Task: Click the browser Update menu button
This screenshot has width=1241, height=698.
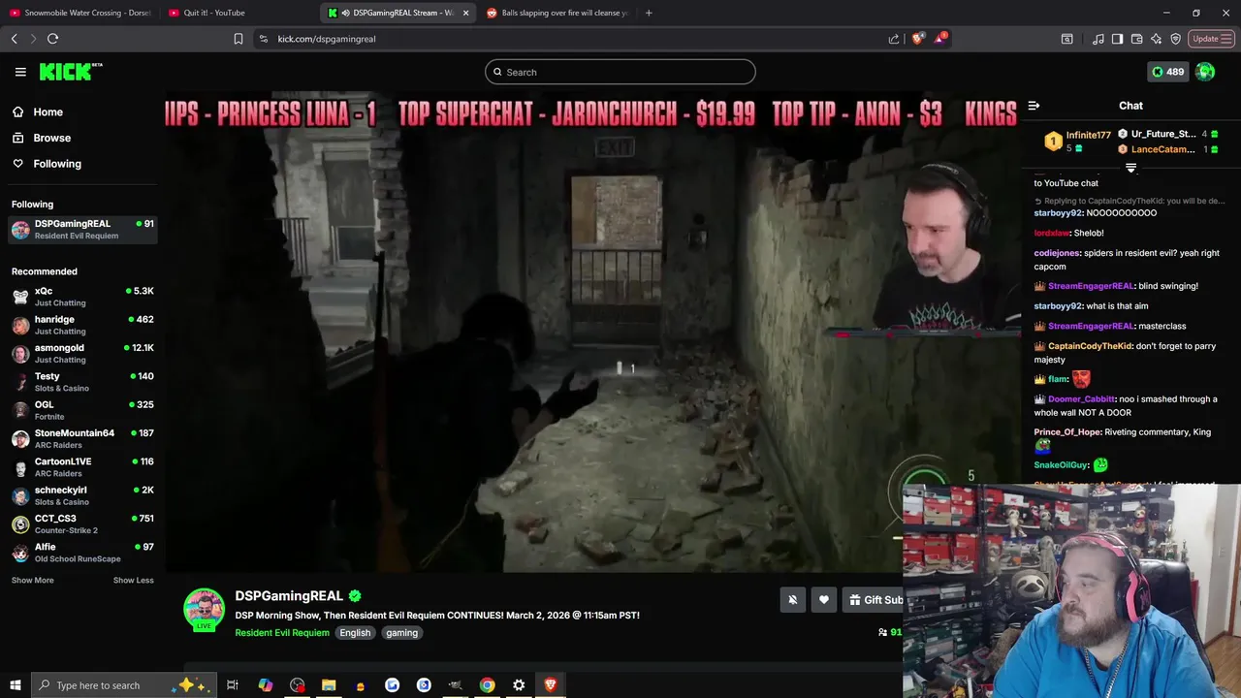Action: [x=1211, y=39]
